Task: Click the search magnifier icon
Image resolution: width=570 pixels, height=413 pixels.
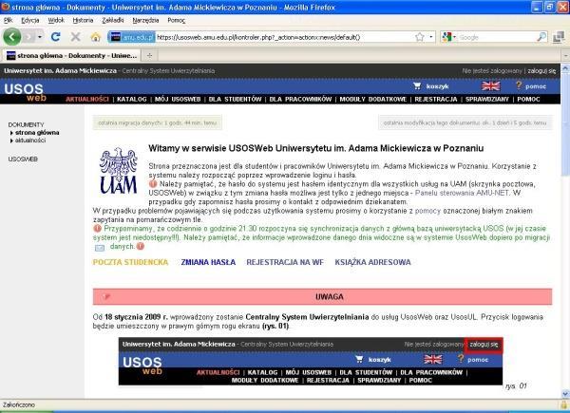Action: (541, 37)
